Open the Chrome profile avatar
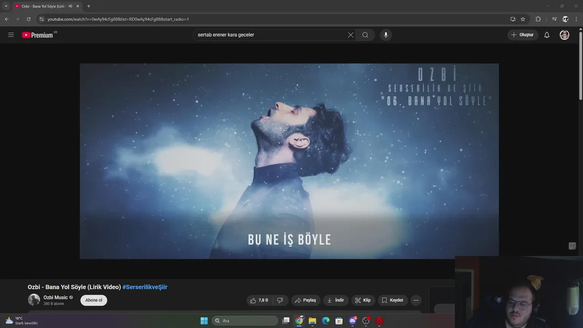 tap(565, 19)
